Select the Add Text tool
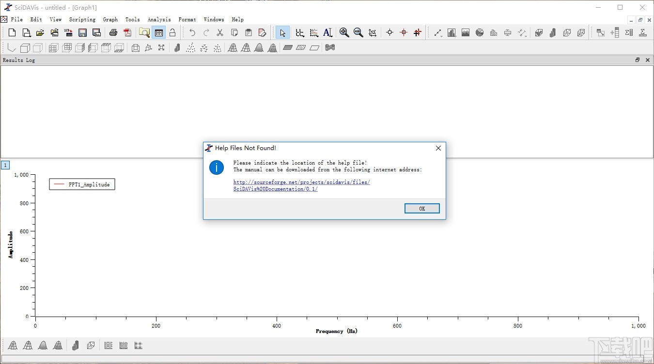Image resolution: width=654 pixels, height=364 pixels. click(x=327, y=32)
